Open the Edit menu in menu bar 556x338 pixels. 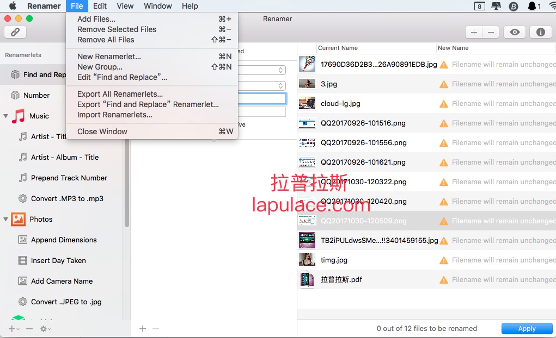point(100,6)
